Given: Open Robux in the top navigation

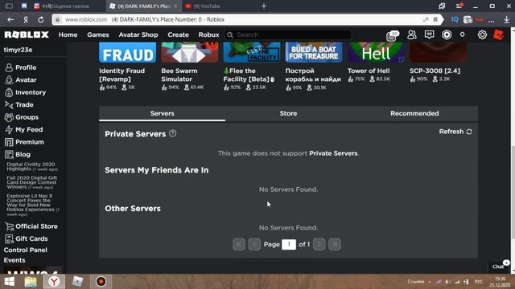Looking at the screenshot, I should (208, 35).
